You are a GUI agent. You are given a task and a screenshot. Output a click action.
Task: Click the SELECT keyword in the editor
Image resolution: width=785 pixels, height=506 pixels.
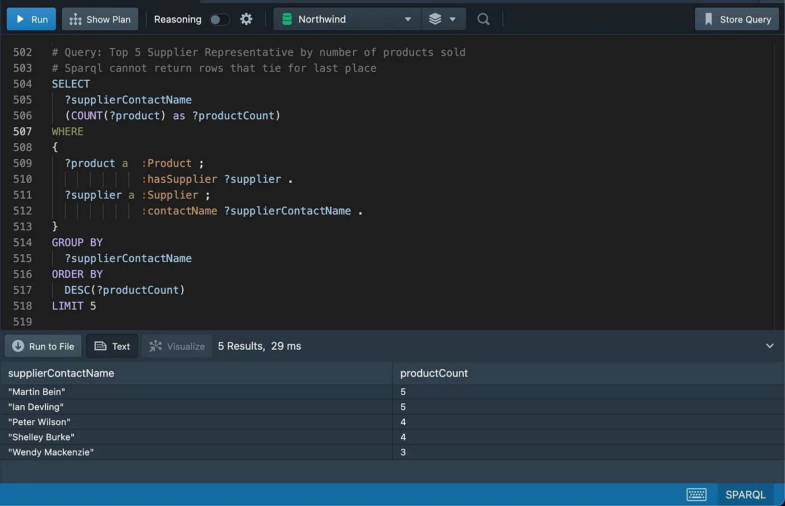click(x=71, y=84)
